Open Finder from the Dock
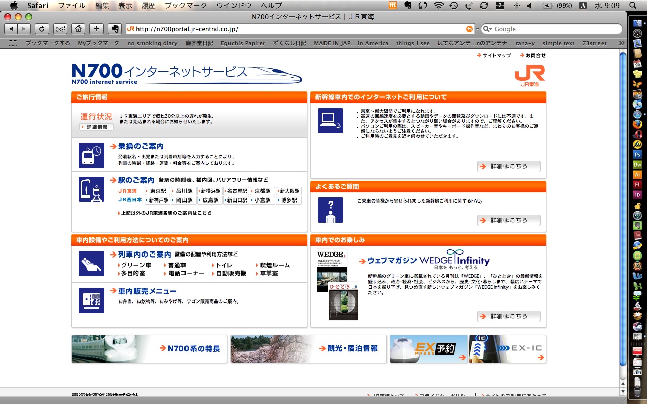Image resolution: width=647 pixels, height=404 pixels. click(637, 23)
